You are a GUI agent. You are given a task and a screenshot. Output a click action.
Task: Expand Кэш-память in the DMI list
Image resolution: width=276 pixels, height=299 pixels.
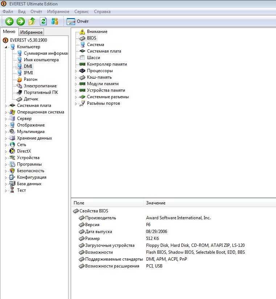click(x=76, y=78)
